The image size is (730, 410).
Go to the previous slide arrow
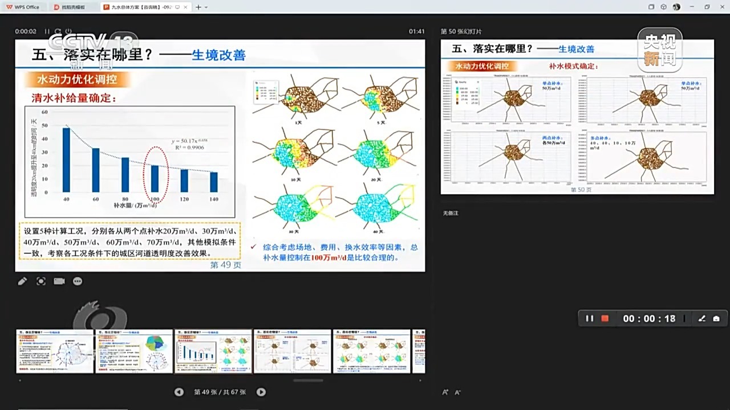(x=179, y=392)
